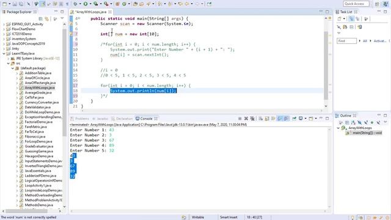Click the Find field in Task List
Image resolution: width=391 pixels, height=220 pixels.
point(346,41)
